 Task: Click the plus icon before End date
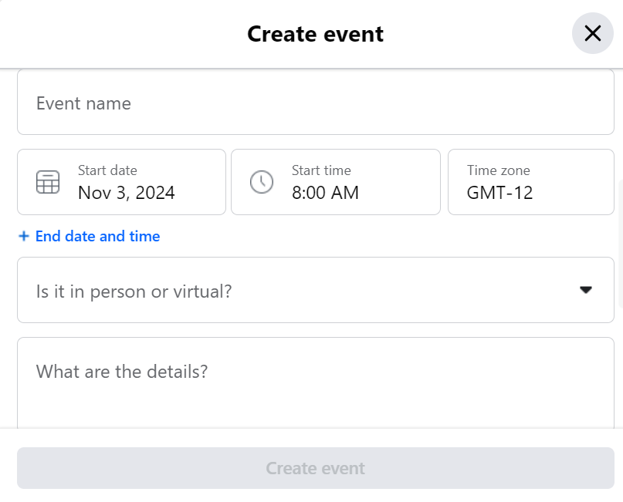pyautogui.click(x=24, y=236)
